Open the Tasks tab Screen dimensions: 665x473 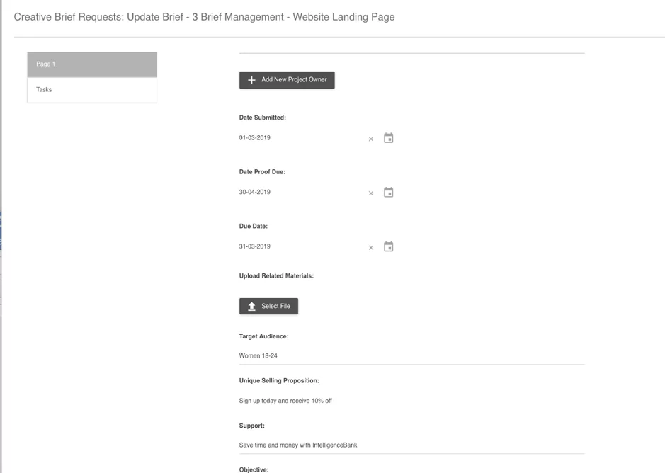pyautogui.click(x=92, y=90)
